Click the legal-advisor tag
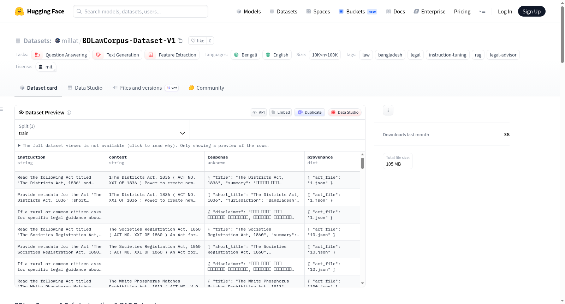The width and height of the screenshot is (565, 304). pos(503,55)
